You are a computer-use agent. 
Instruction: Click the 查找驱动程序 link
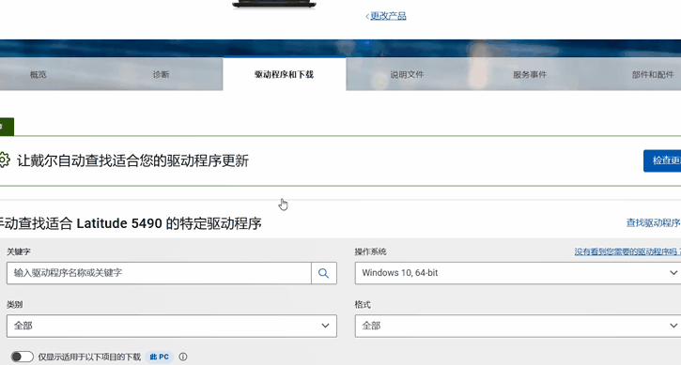point(653,223)
